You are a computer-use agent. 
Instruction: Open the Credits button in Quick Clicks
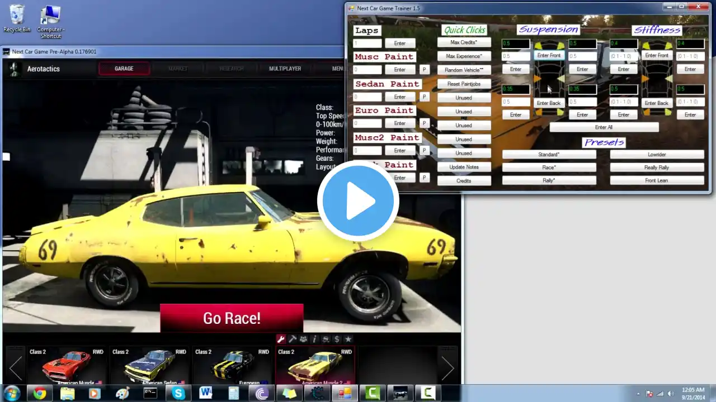[464, 181]
